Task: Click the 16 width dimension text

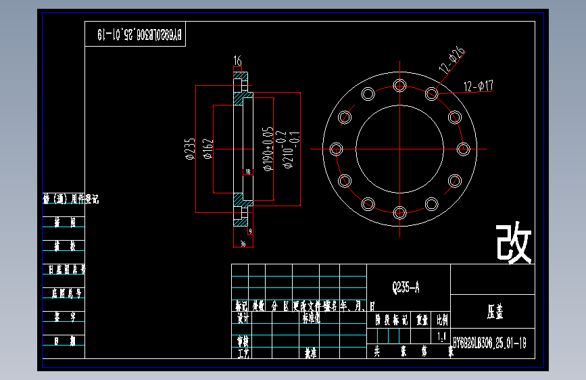Action: coord(238,61)
